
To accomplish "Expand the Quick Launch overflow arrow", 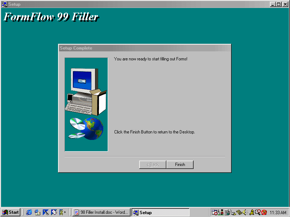I will pyautogui.click(x=65, y=212).
